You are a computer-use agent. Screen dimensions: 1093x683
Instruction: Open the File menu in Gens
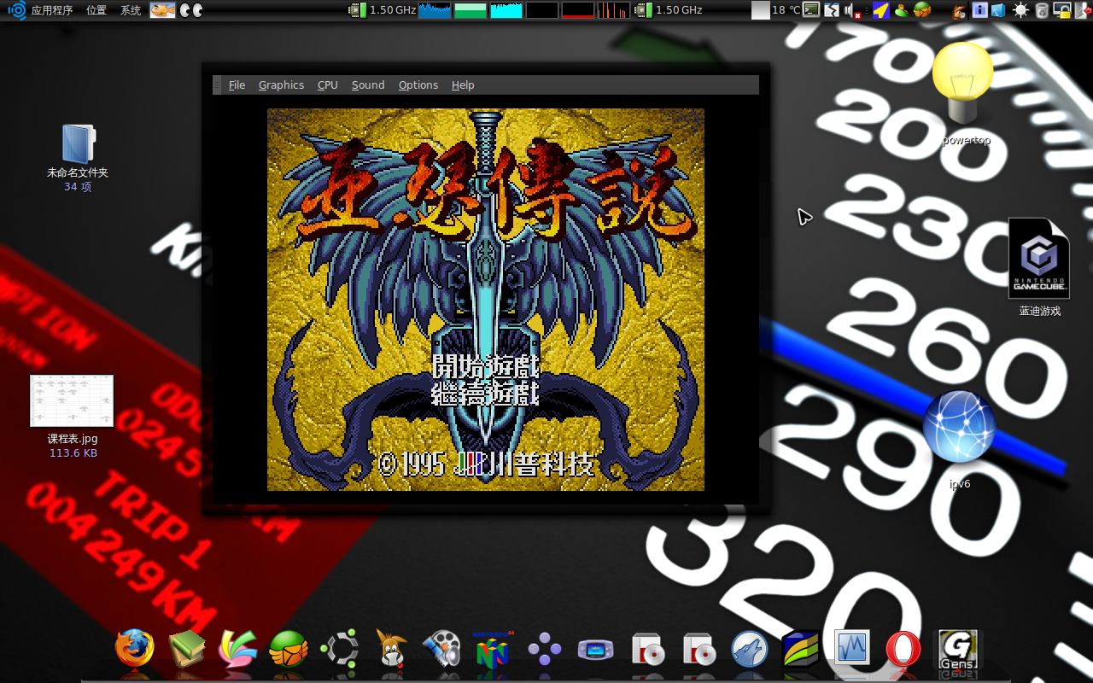[x=237, y=85]
